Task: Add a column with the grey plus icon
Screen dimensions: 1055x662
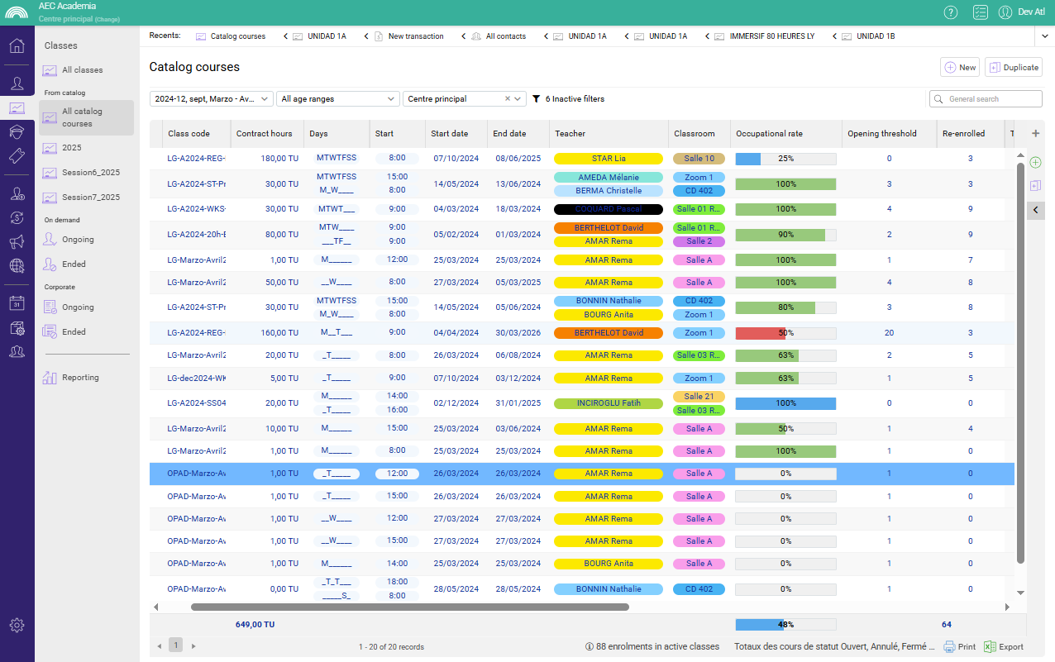Action: click(1036, 133)
